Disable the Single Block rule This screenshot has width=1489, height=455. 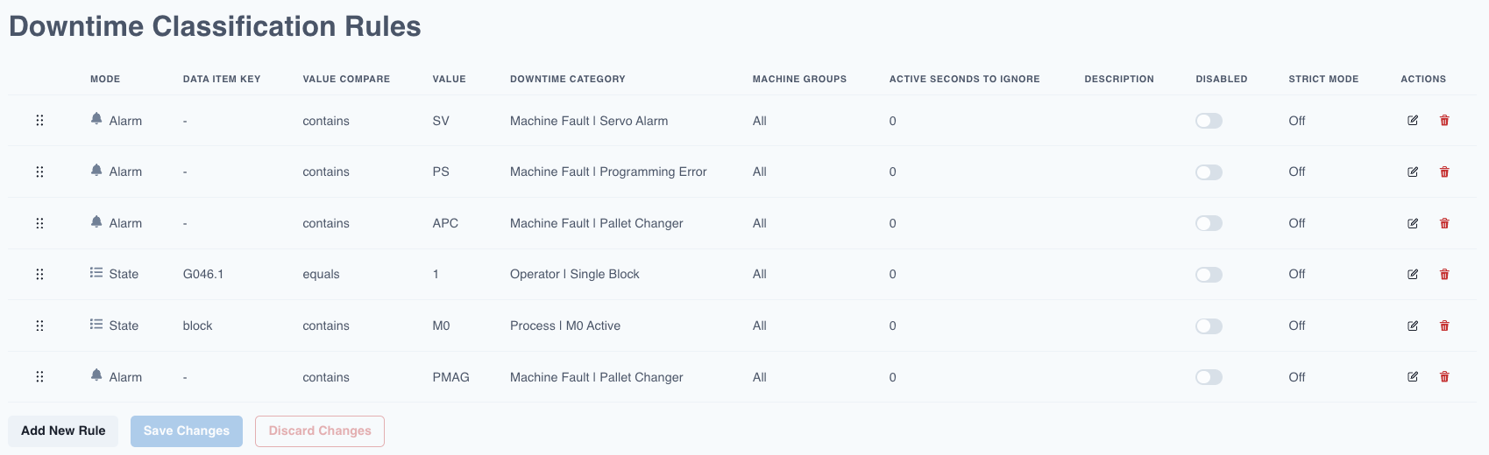(1209, 275)
